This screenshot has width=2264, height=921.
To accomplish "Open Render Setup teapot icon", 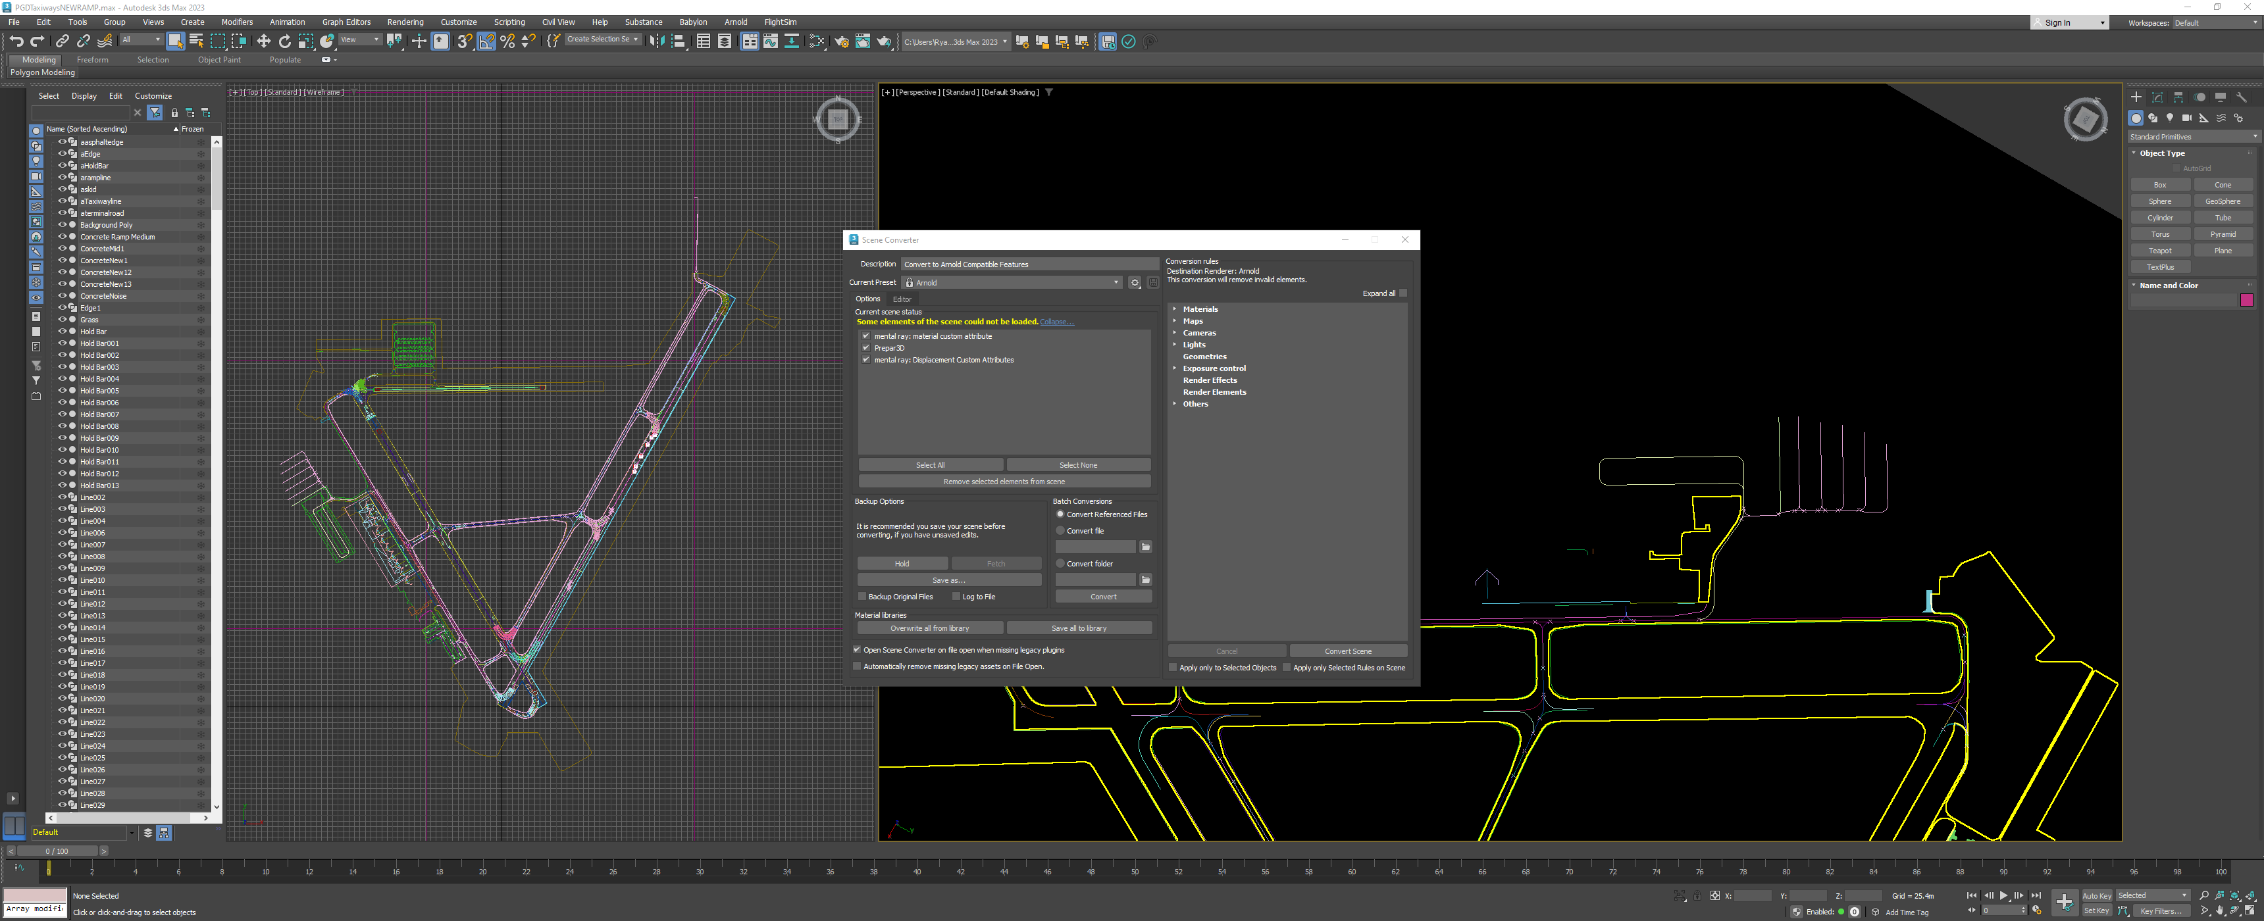I will coord(841,41).
